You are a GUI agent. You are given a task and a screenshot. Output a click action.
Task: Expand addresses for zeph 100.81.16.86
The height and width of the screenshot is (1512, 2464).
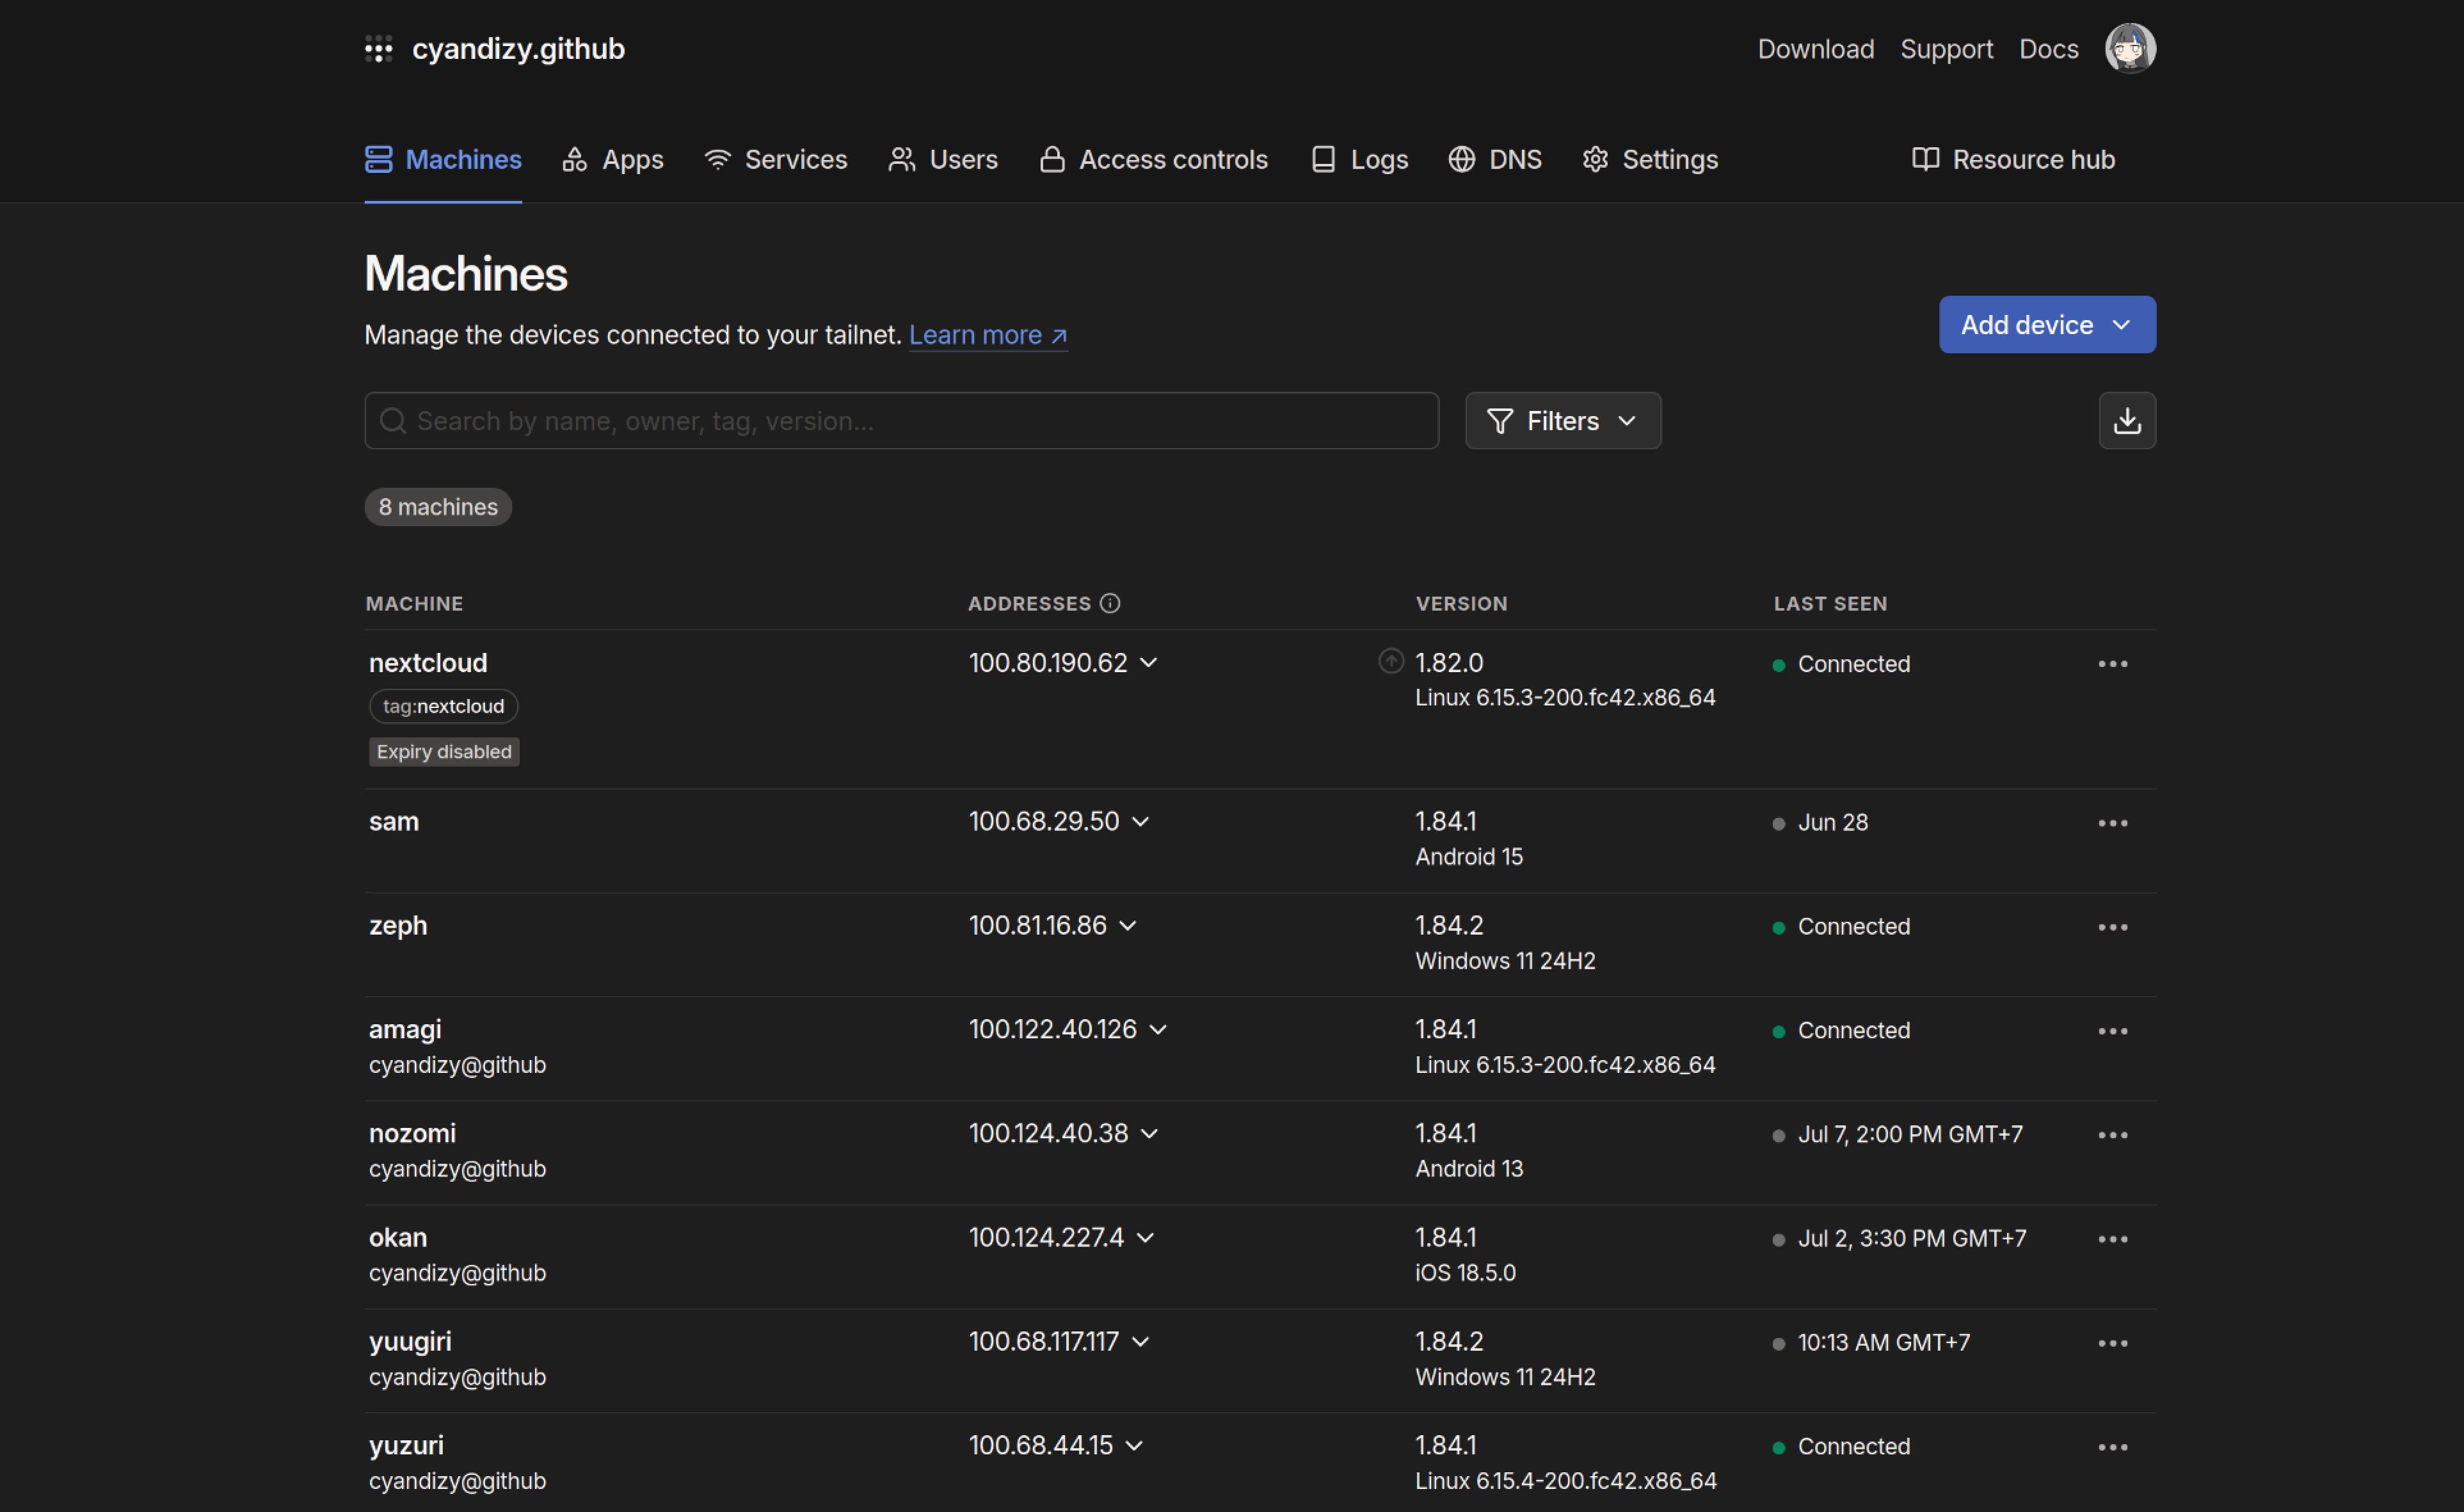(1127, 926)
